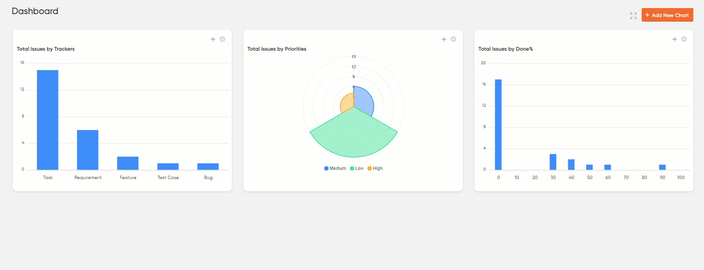Click the orange High segment in polar chart

click(347, 103)
